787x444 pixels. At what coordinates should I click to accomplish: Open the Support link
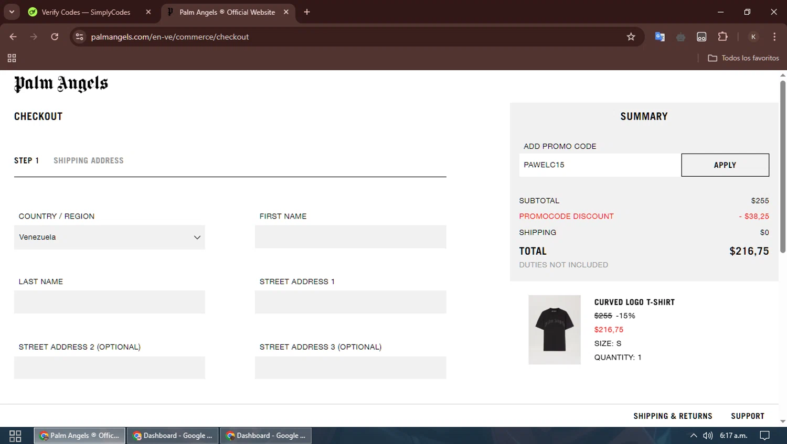(x=748, y=416)
